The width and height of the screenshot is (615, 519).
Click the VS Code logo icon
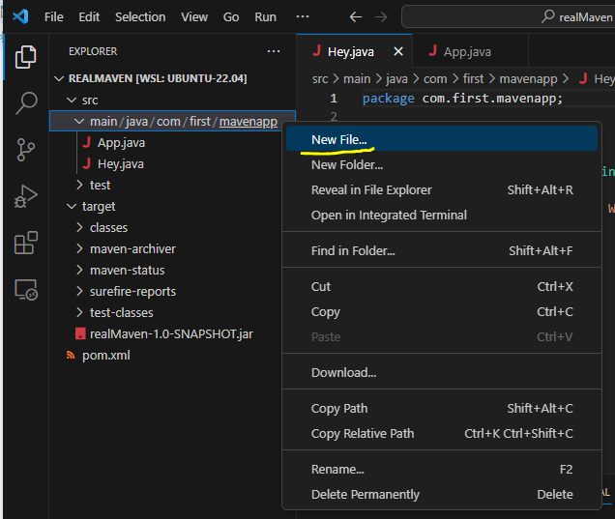pyautogui.click(x=20, y=16)
